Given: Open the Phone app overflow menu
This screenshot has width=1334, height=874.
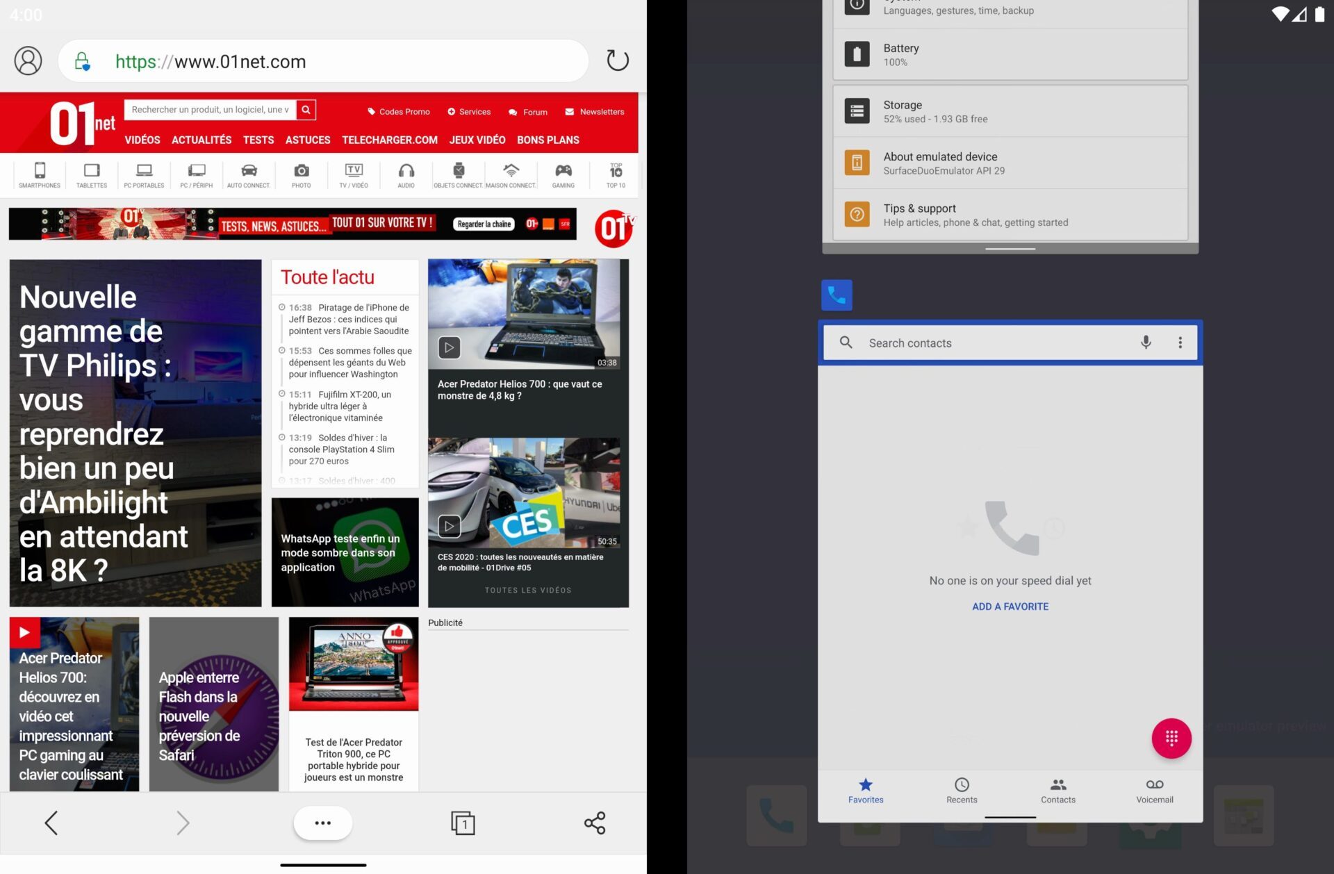Looking at the screenshot, I should (1180, 343).
